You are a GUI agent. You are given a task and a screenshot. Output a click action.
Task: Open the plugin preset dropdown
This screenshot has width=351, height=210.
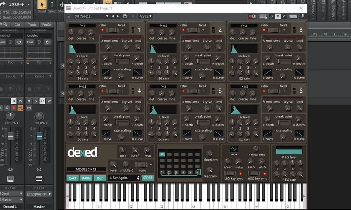tap(91, 16)
